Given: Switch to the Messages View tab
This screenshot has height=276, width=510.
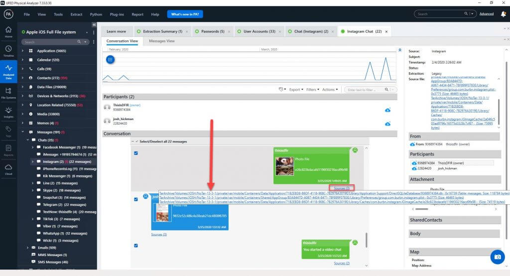Looking at the screenshot, I should 162,41.
